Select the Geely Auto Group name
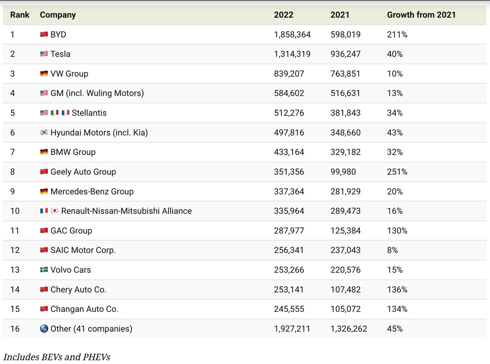The image size is (490, 364). [x=83, y=172]
